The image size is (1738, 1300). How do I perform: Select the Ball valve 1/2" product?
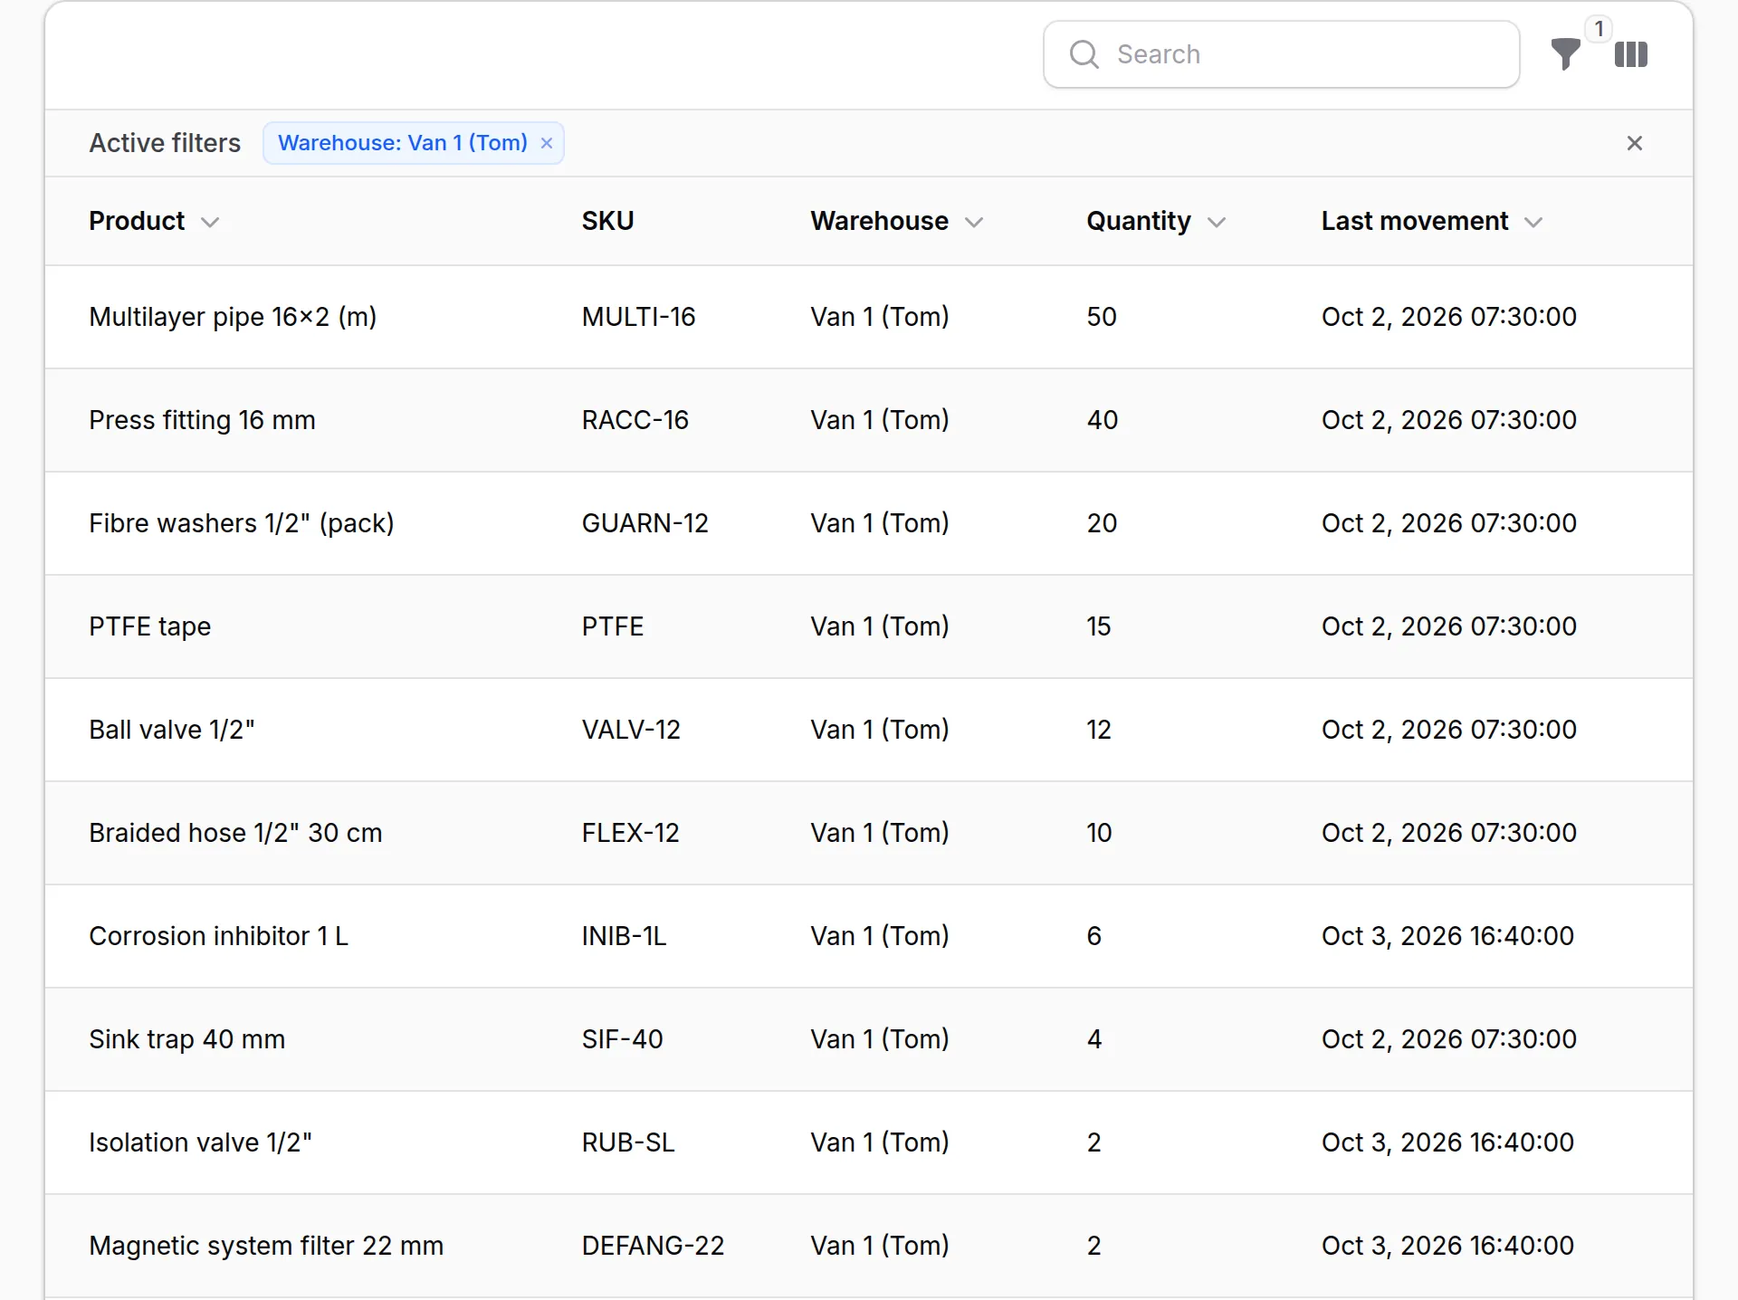click(x=172, y=730)
